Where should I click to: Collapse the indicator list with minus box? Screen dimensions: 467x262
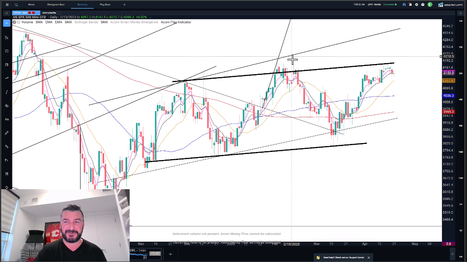pyautogui.click(x=19, y=22)
